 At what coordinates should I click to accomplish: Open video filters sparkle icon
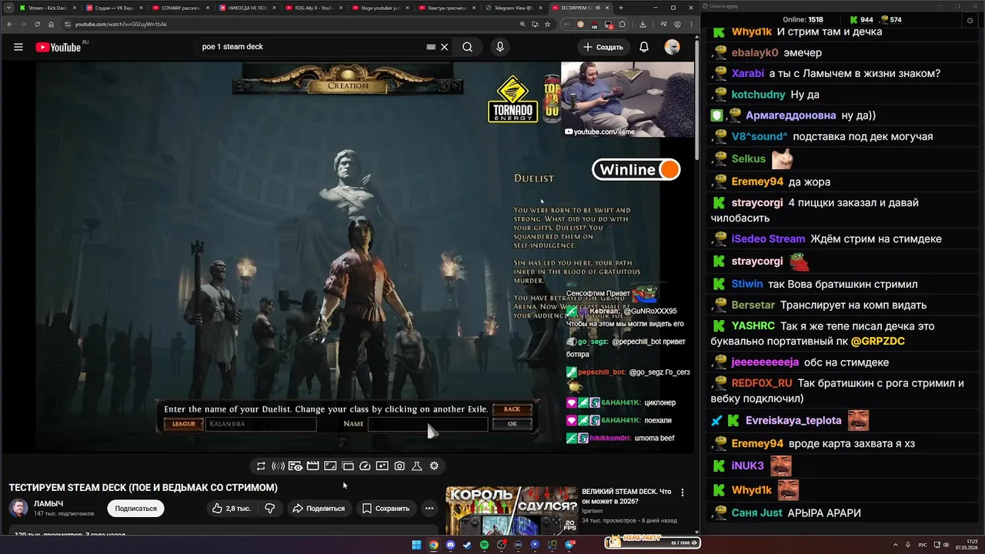pyautogui.click(x=382, y=466)
